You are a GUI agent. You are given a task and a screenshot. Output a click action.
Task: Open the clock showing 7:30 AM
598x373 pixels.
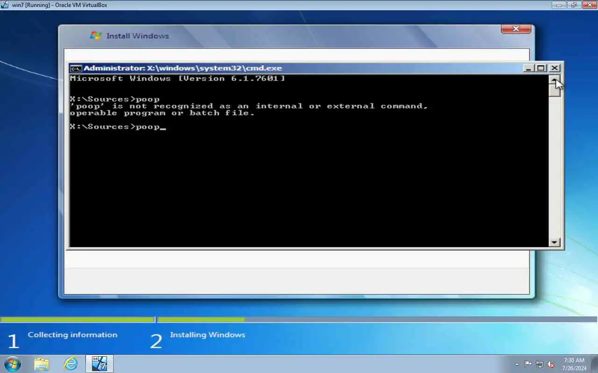pos(574,364)
